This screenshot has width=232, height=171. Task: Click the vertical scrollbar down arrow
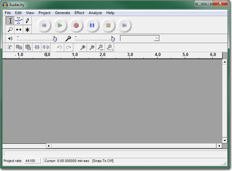(x=225, y=140)
